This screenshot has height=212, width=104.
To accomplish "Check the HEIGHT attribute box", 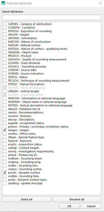I will tap(5, 35).
